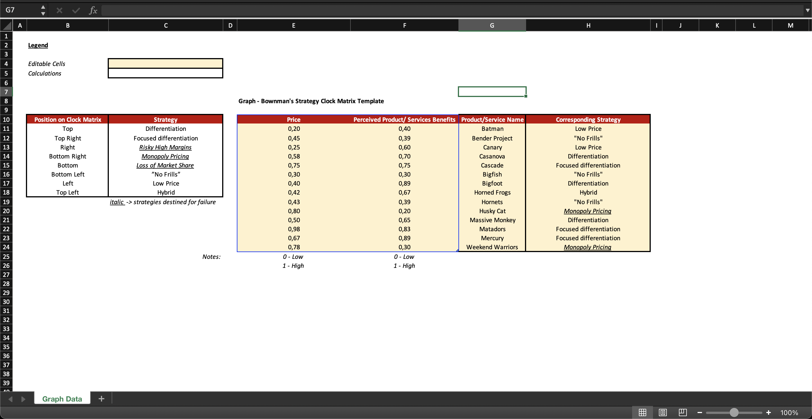Click the underlined Legend heading

(x=38, y=45)
